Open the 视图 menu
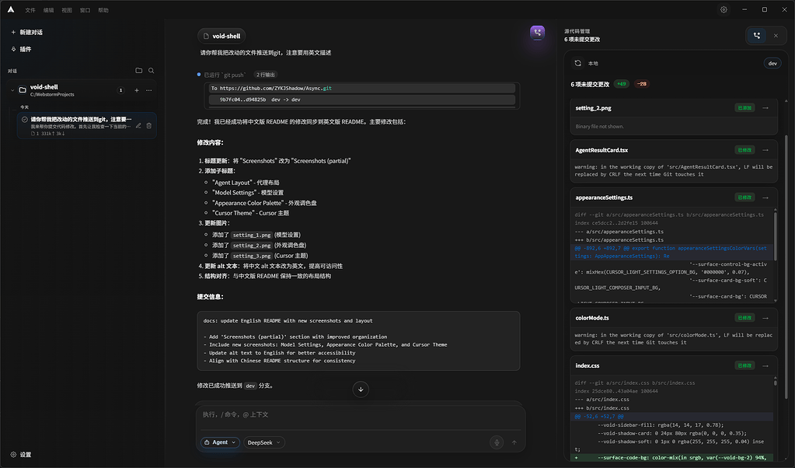The height and width of the screenshot is (468, 795). (67, 10)
